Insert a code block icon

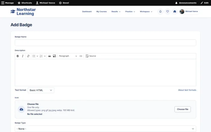pyautogui.click(x=81, y=56)
